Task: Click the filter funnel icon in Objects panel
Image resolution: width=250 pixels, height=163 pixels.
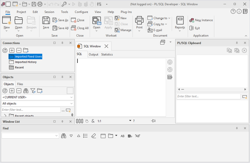Action: coord(33,91)
